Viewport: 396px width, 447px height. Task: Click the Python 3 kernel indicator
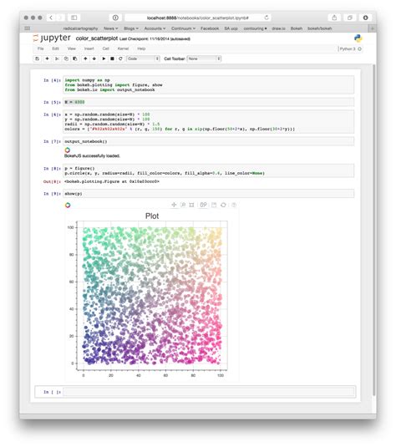coord(350,48)
